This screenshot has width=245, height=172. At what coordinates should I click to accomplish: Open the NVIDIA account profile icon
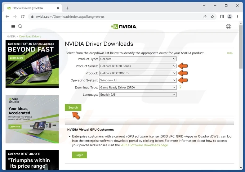pyautogui.click(x=229, y=27)
